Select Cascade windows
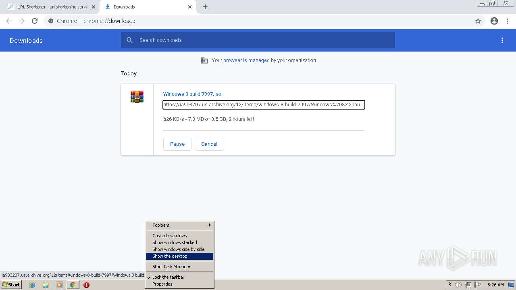Image resolution: width=516 pixels, height=290 pixels. [179, 236]
